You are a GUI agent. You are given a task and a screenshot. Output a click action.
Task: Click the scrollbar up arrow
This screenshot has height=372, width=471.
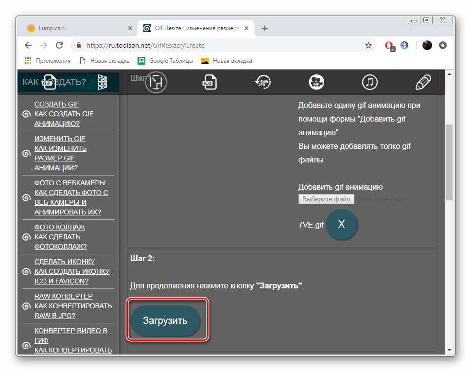click(449, 74)
